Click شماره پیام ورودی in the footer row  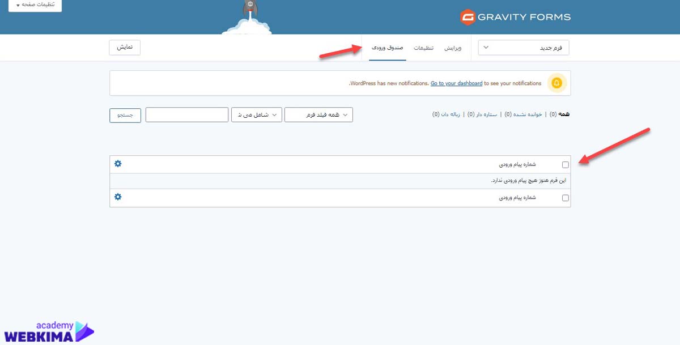point(517,198)
